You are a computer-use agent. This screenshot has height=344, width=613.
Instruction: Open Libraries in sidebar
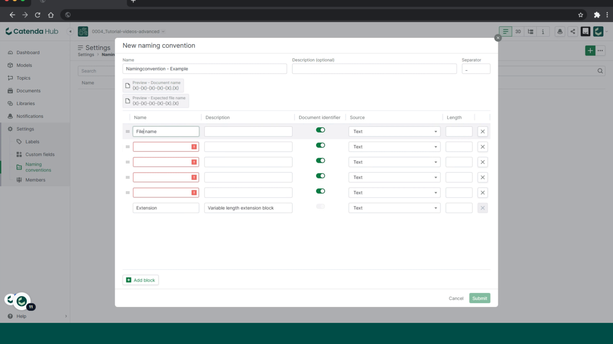(26, 104)
